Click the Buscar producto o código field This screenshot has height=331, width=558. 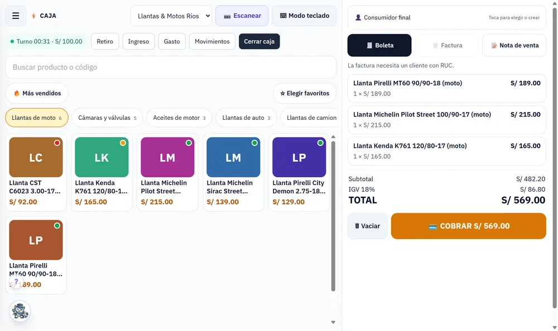pyautogui.click(x=171, y=67)
